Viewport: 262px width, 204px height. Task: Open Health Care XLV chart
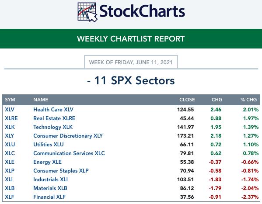coord(53,110)
